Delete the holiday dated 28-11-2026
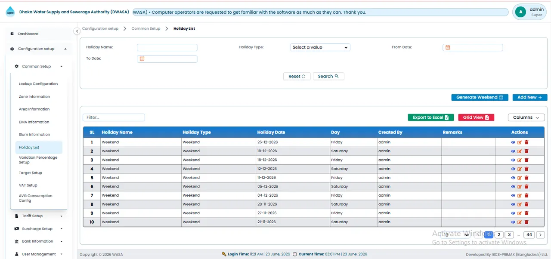This screenshot has width=551, height=259. (526, 204)
